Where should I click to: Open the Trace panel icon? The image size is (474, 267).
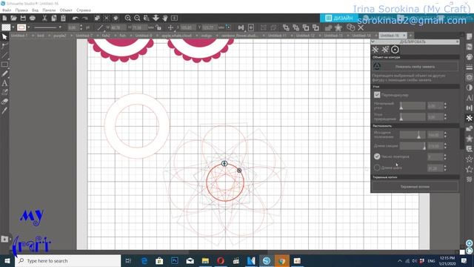(x=469, y=77)
